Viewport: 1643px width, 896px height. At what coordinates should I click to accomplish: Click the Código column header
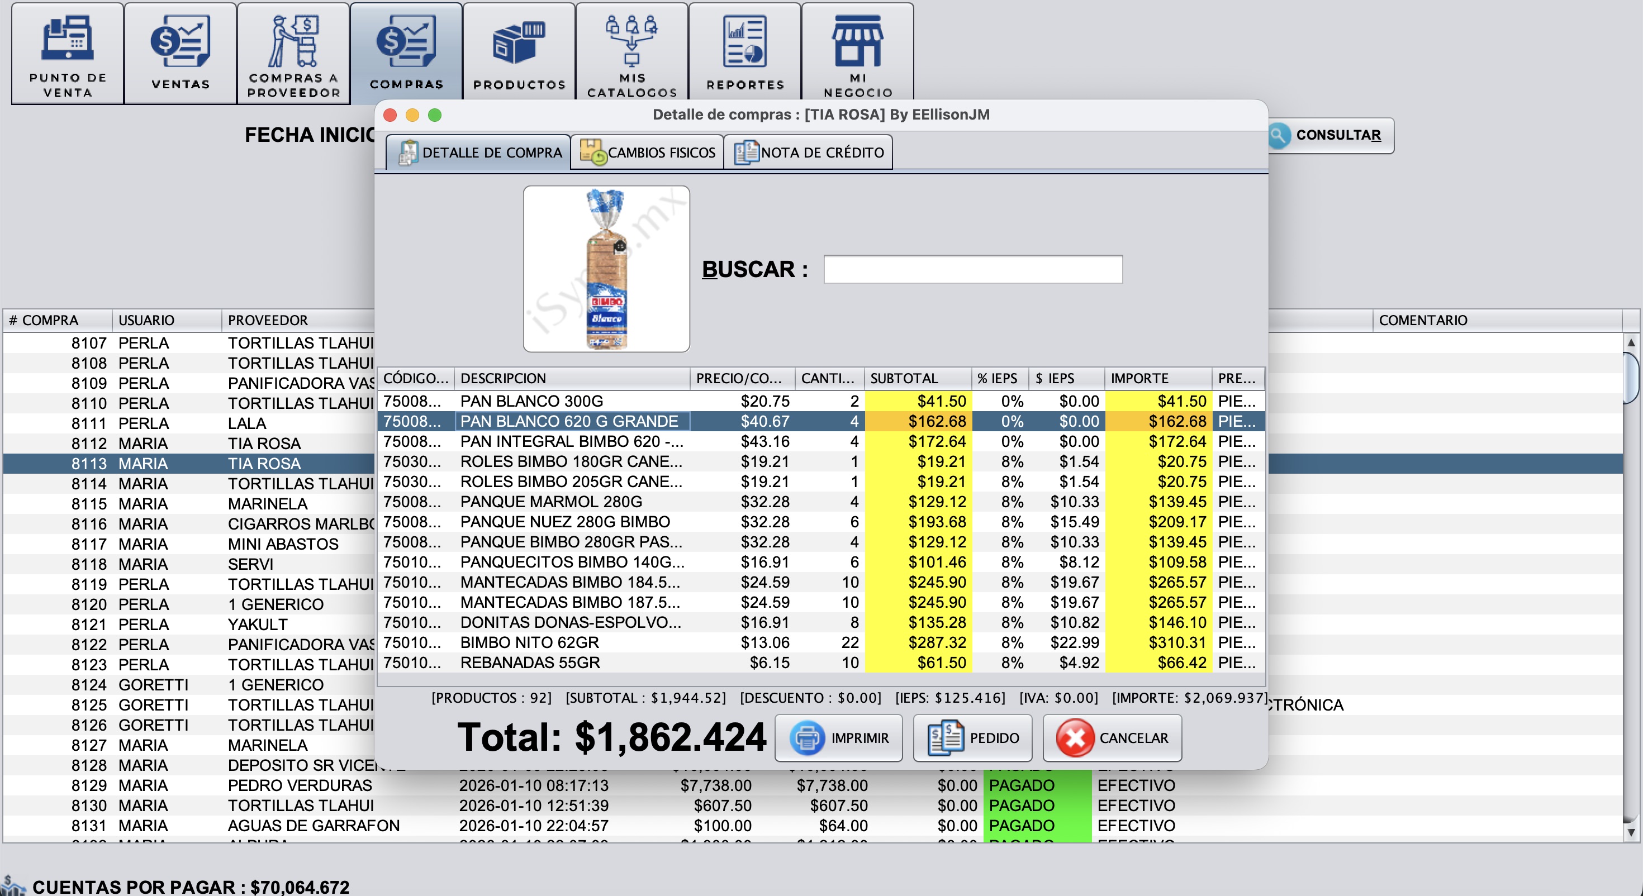pos(416,378)
